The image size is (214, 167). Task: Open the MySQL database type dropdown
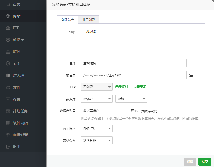click(x=97, y=99)
